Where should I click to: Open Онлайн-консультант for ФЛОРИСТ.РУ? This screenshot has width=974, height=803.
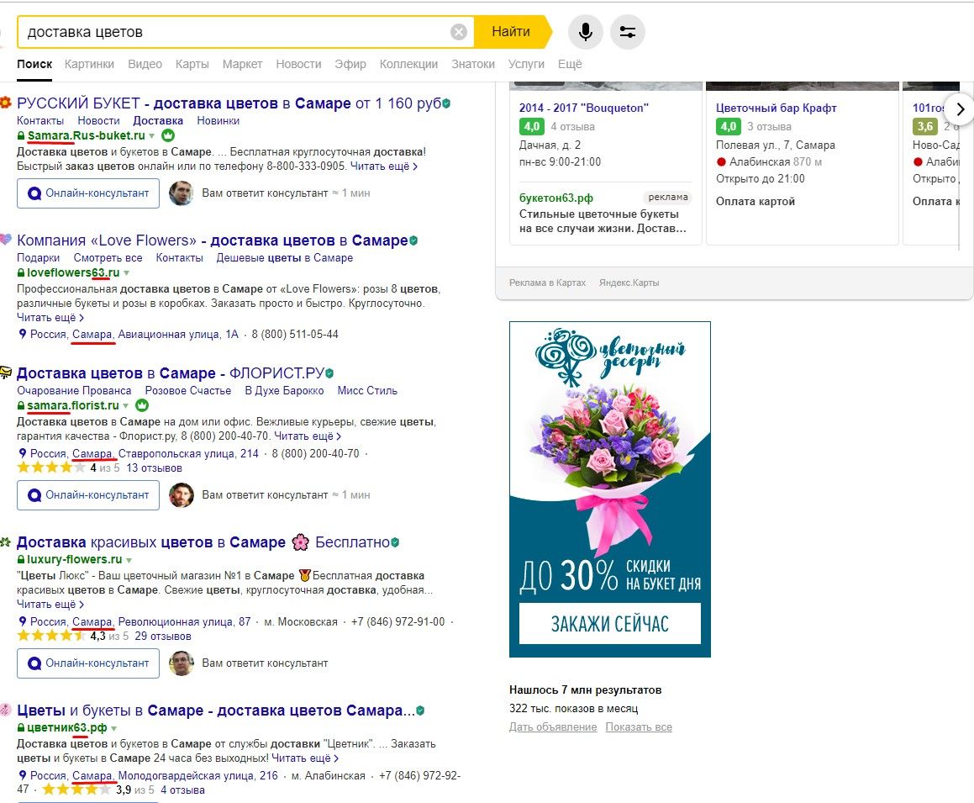pos(88,495)
